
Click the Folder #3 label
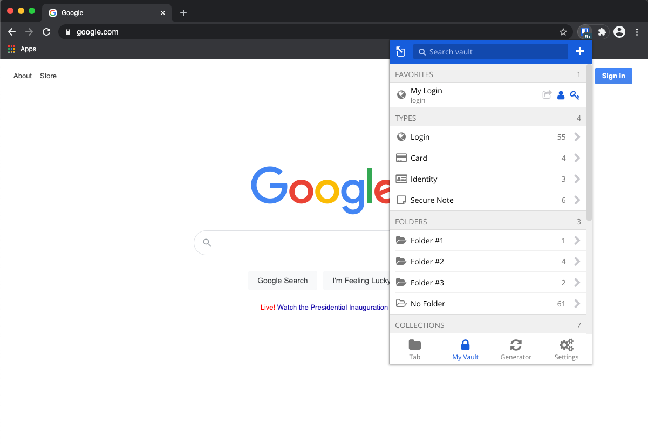pyautogui.click(x=427, y=283)
